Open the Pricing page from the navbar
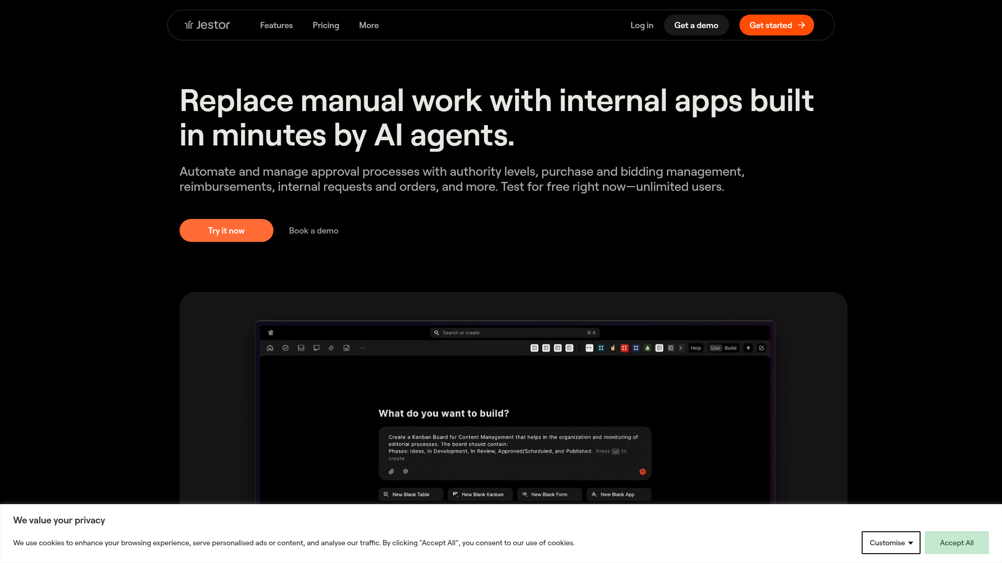Viewport: 1002px width, 563px height. pos(326,25)
